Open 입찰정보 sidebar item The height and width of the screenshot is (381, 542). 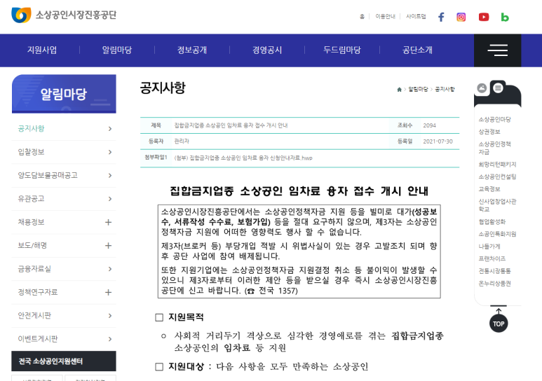coord(31,152)
